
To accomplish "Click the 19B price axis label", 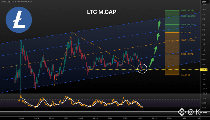I will (203, 40).
